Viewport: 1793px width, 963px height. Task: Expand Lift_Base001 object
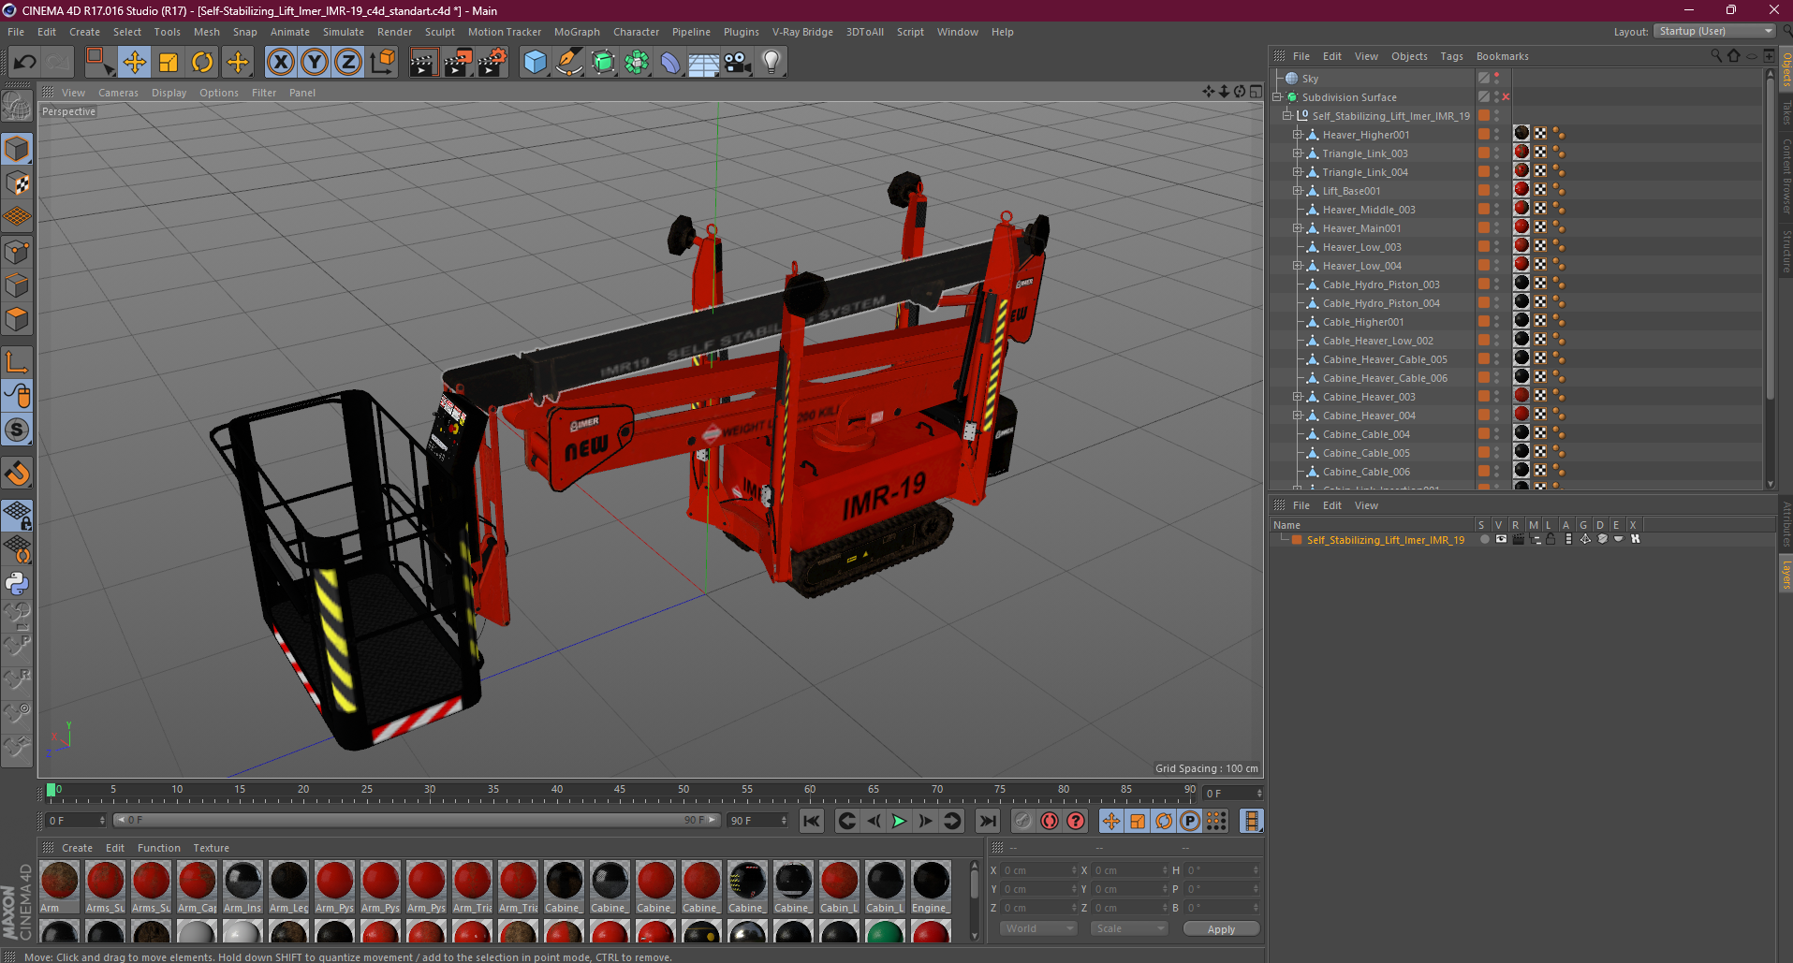(x=1298, y=191)
